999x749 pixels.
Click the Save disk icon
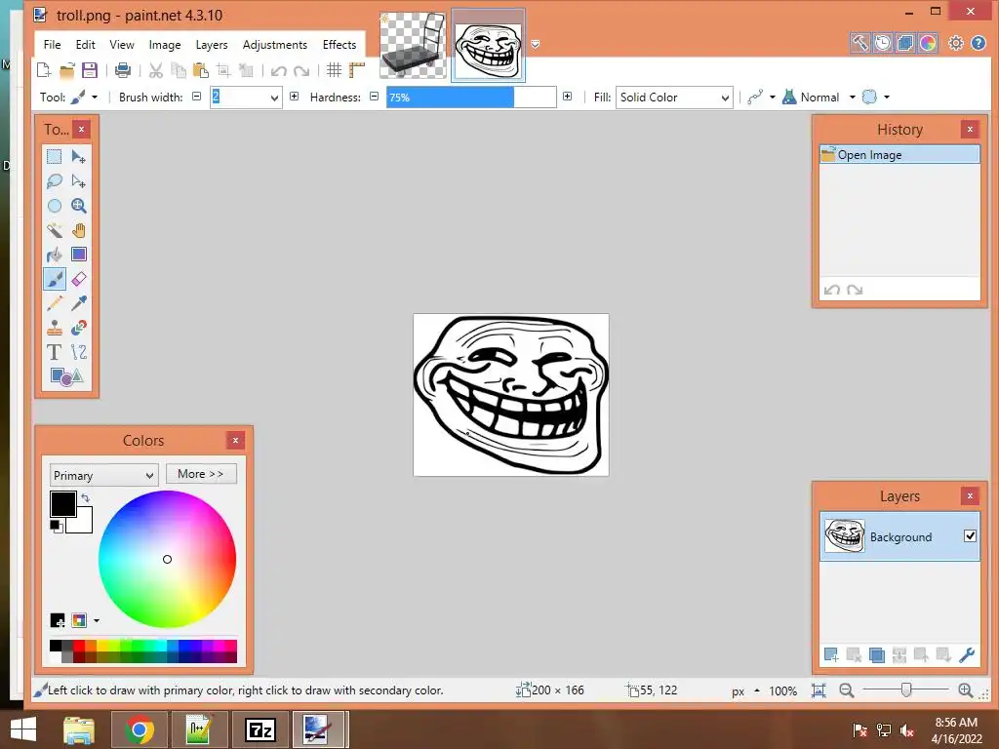[x=90, y=70]
